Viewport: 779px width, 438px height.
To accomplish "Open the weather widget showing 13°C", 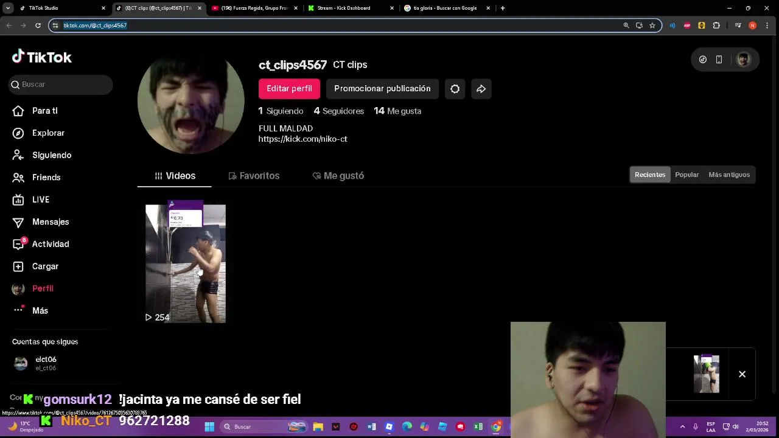I will 25,426.
